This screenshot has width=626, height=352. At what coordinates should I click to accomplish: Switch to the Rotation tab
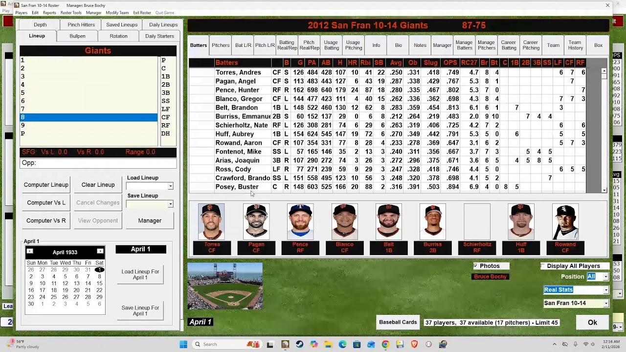pos(118,36)
